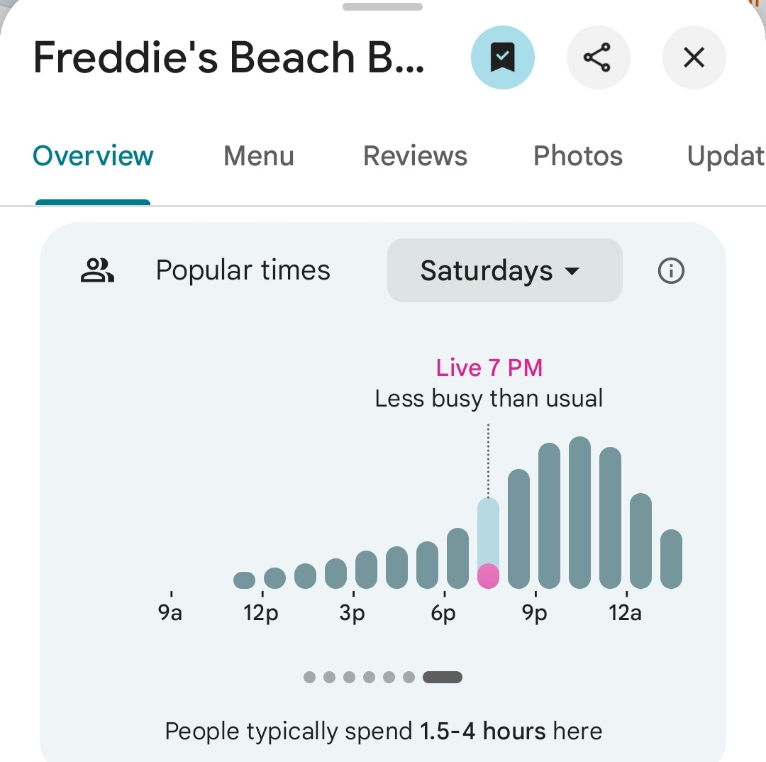Tap the active elongated pagination indicator

click(442, 677)
